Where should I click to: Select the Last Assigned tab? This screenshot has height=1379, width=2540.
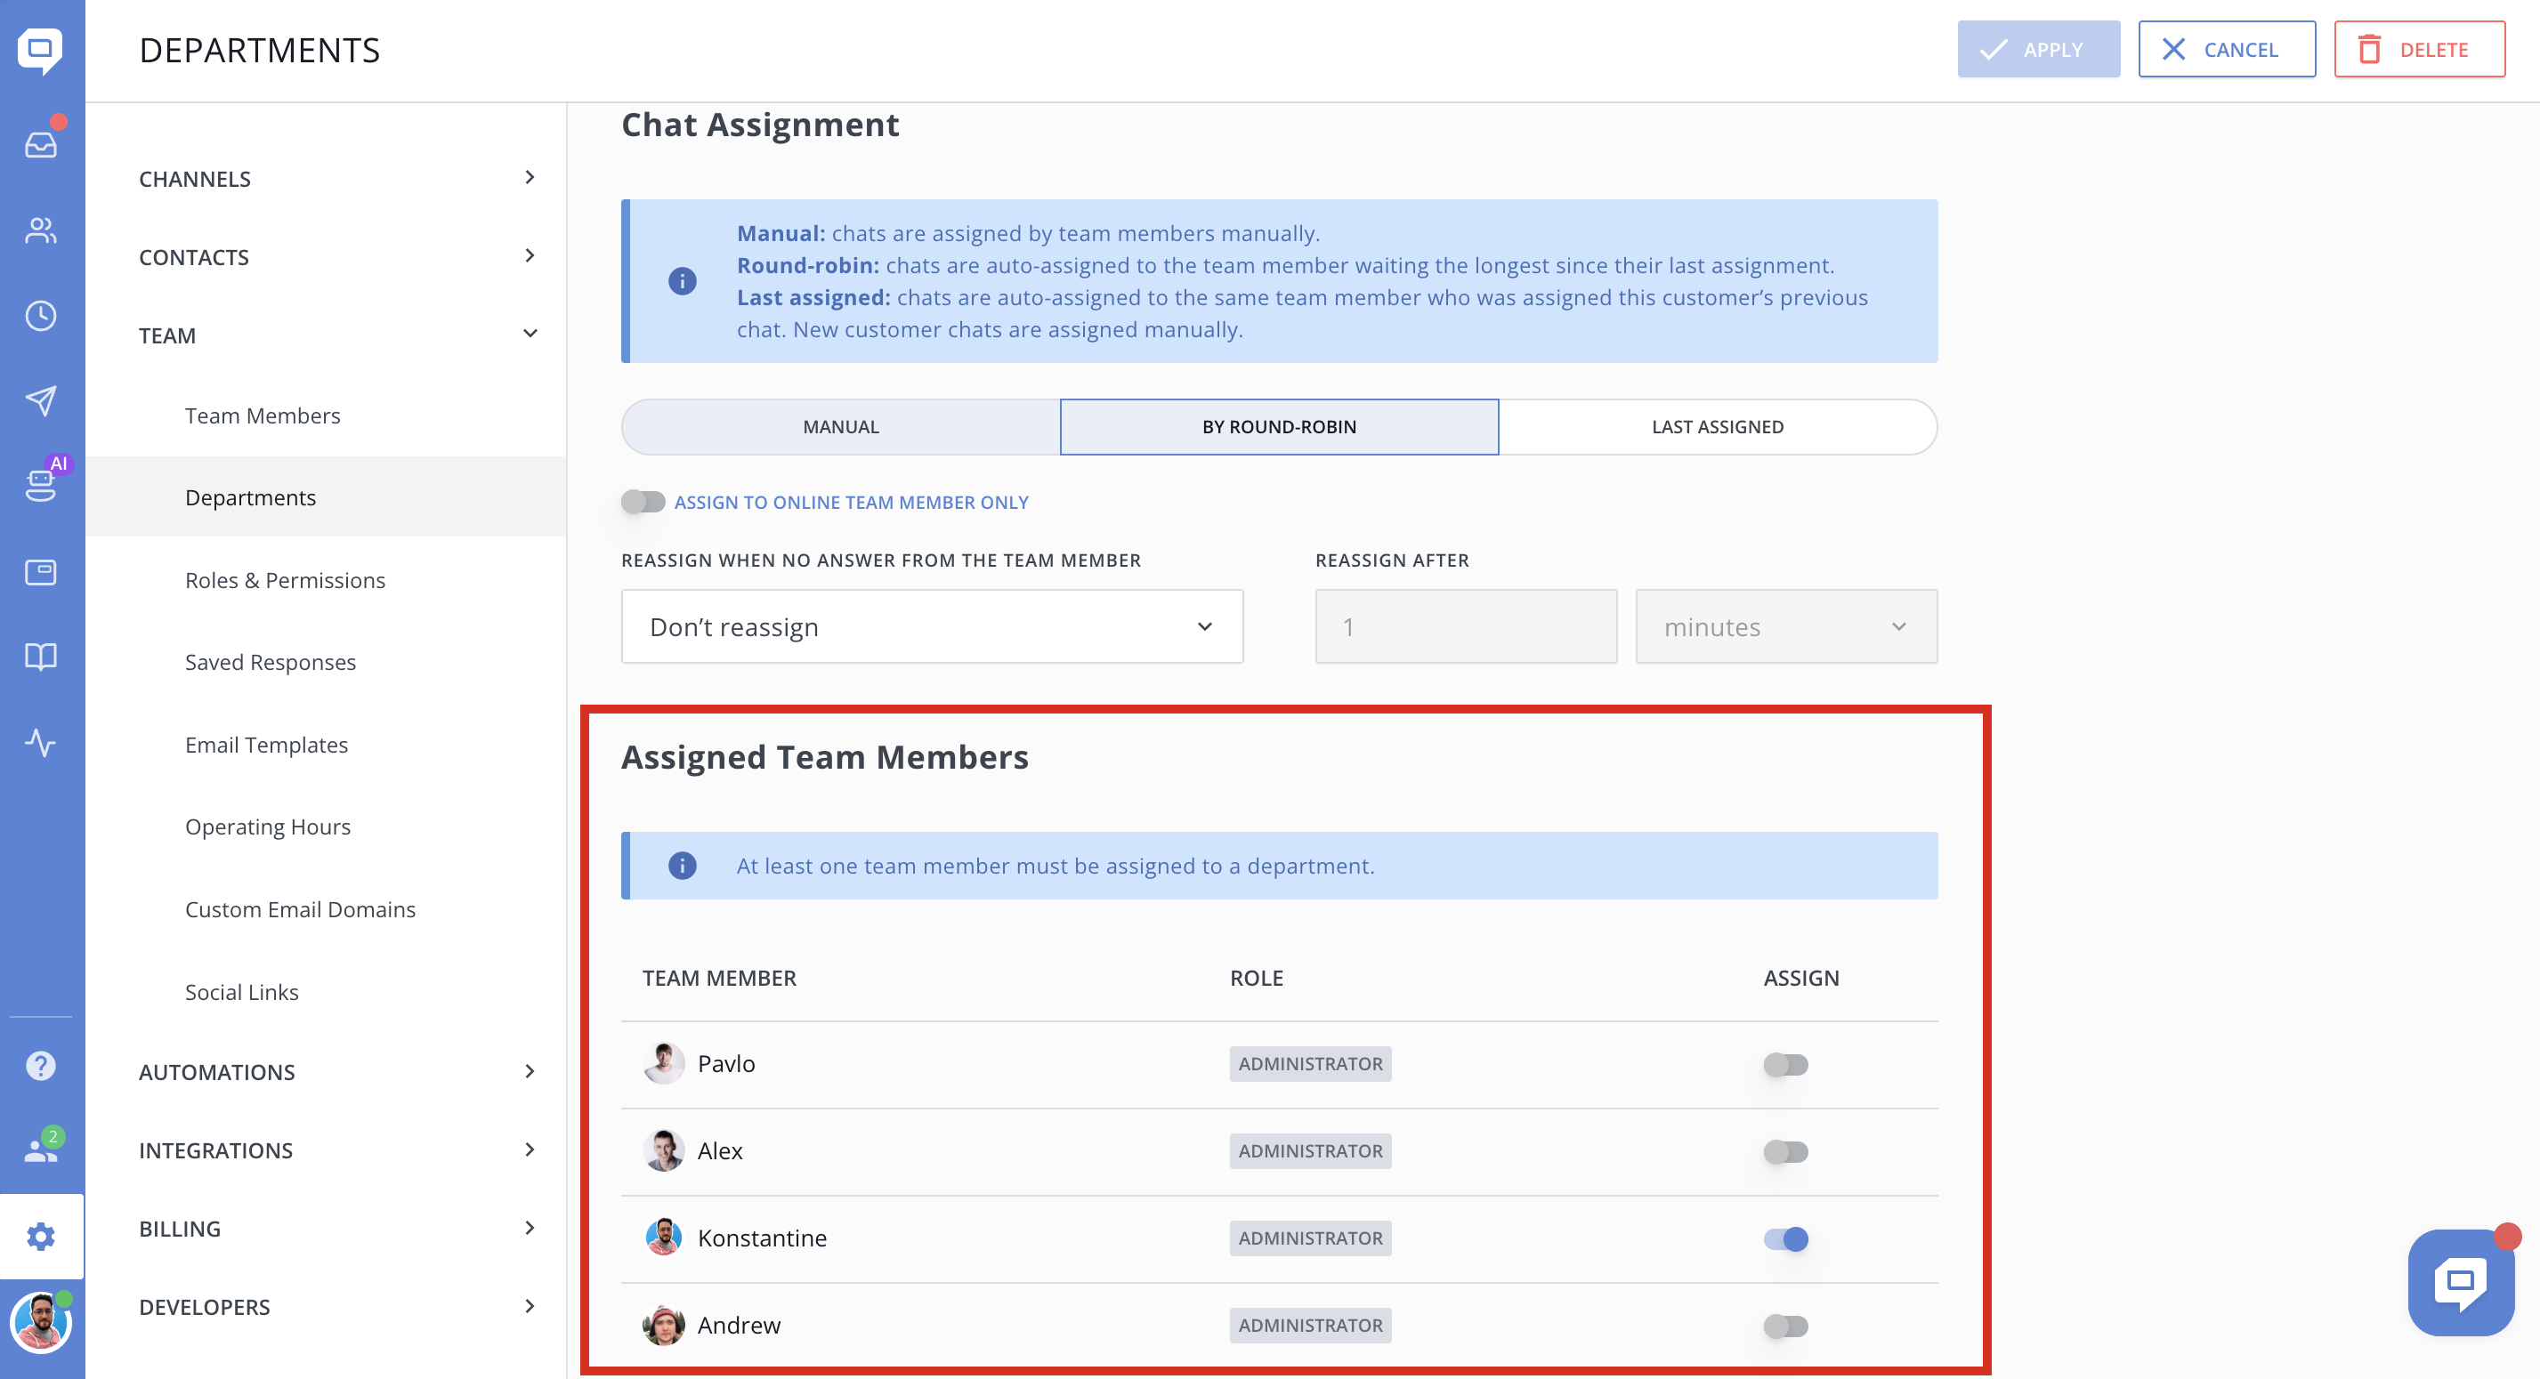(1717, 427)
